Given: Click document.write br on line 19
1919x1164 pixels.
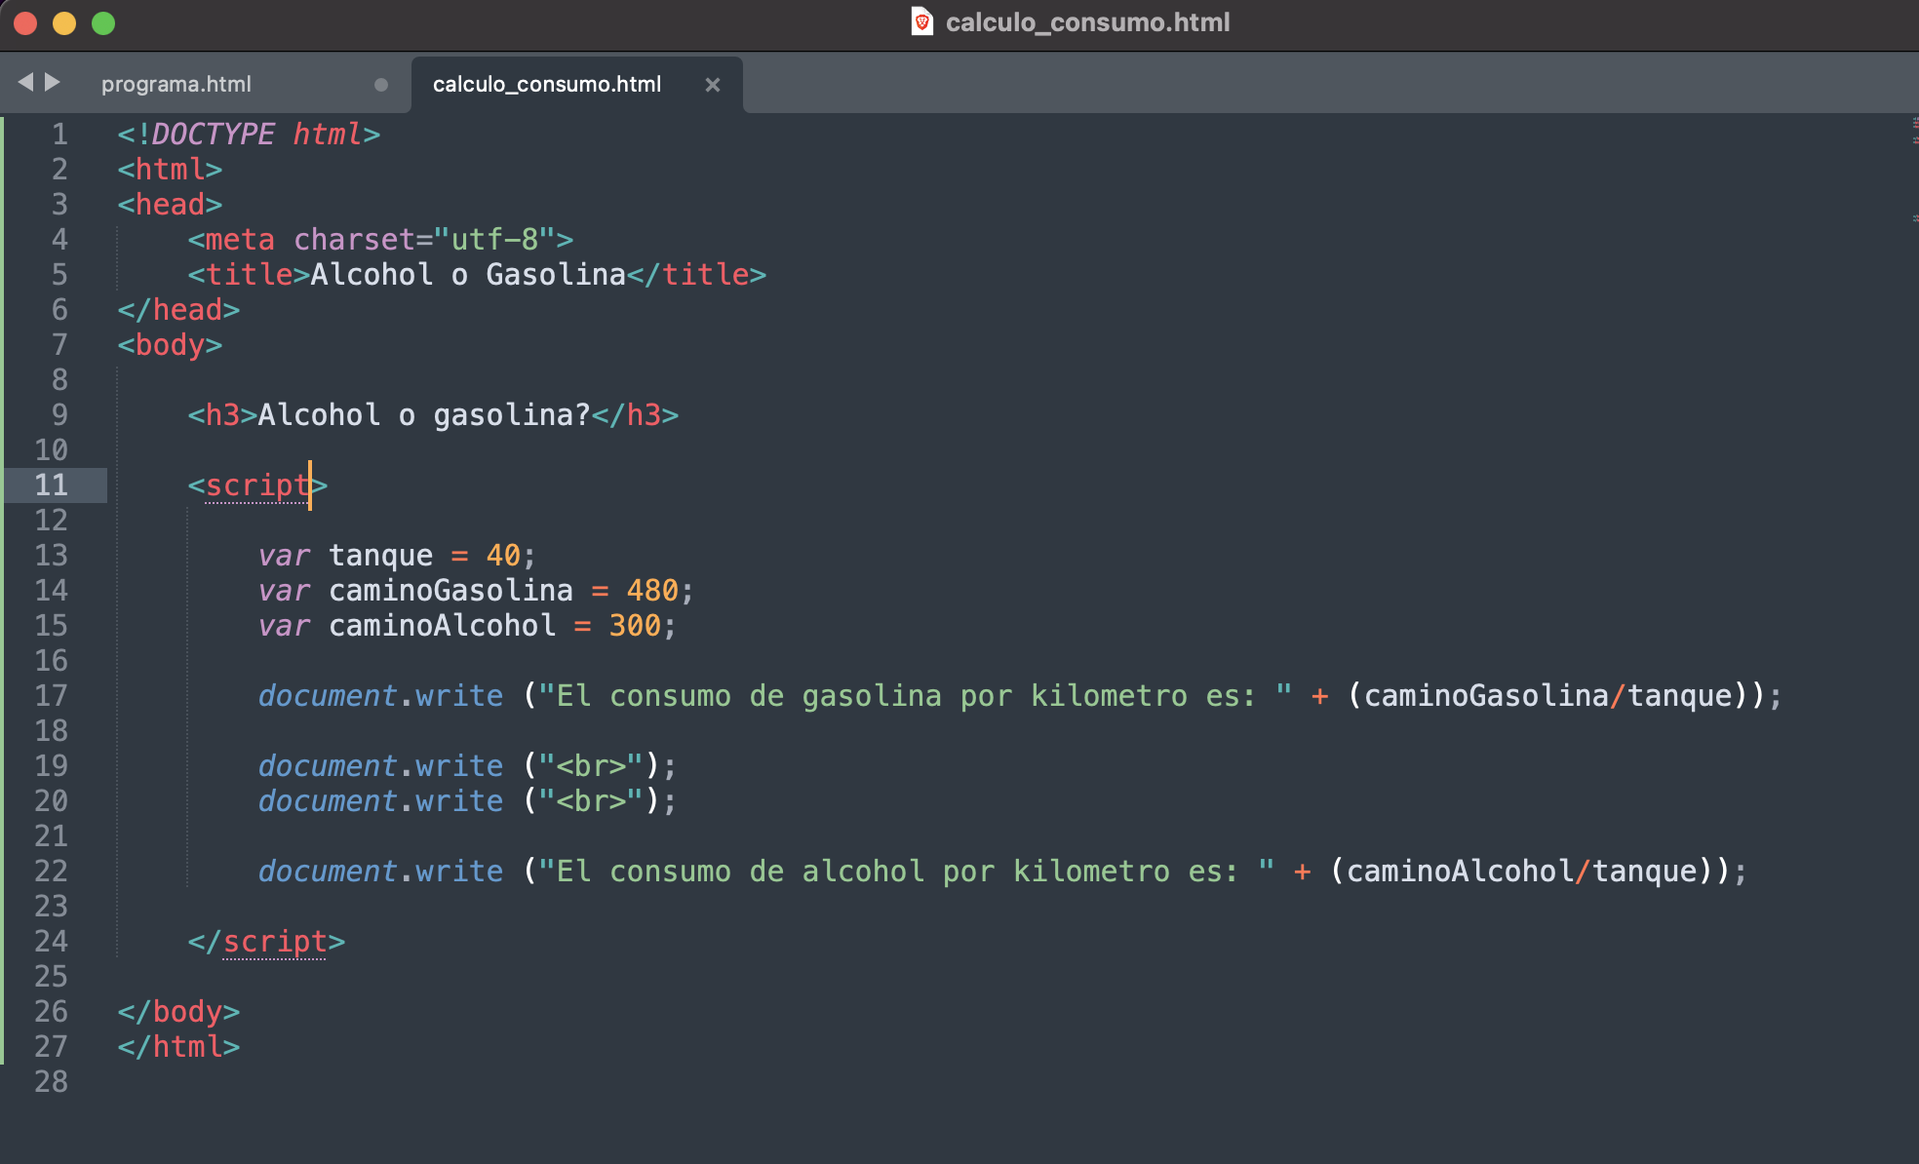Looking at the screenshot, I should click(467, 765).
